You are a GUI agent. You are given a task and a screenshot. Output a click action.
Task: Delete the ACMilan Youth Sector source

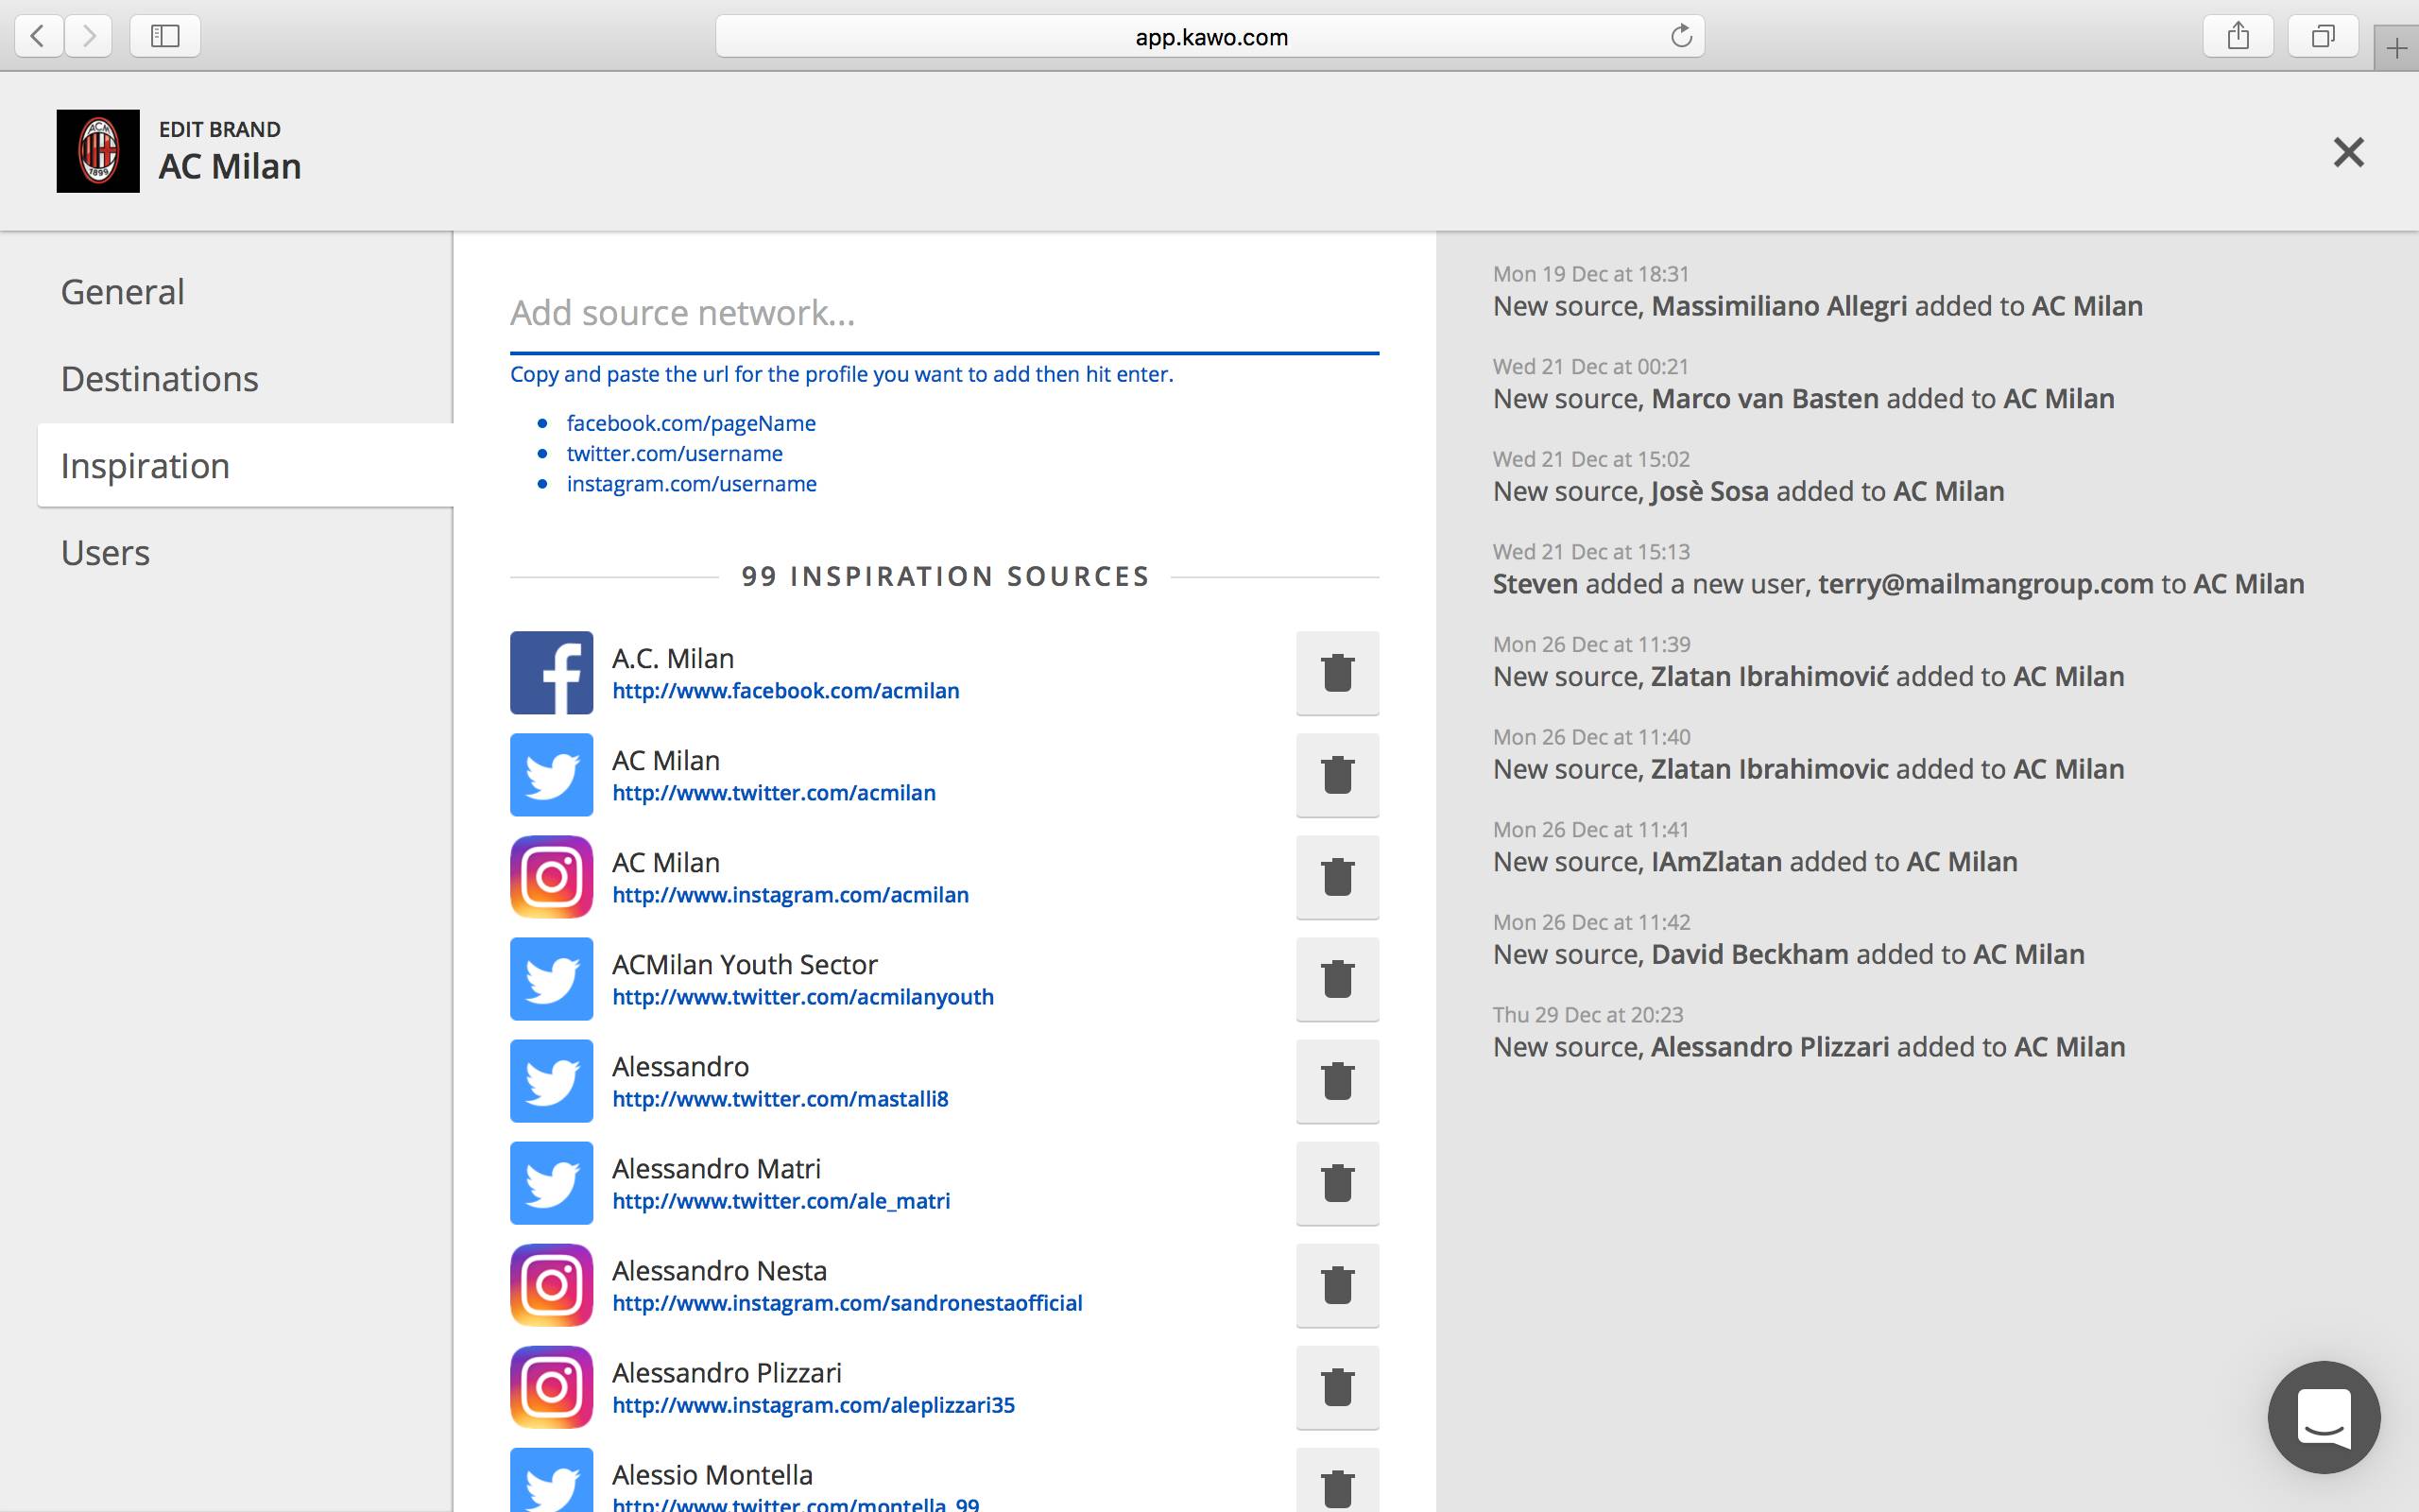coord(1336,979)
